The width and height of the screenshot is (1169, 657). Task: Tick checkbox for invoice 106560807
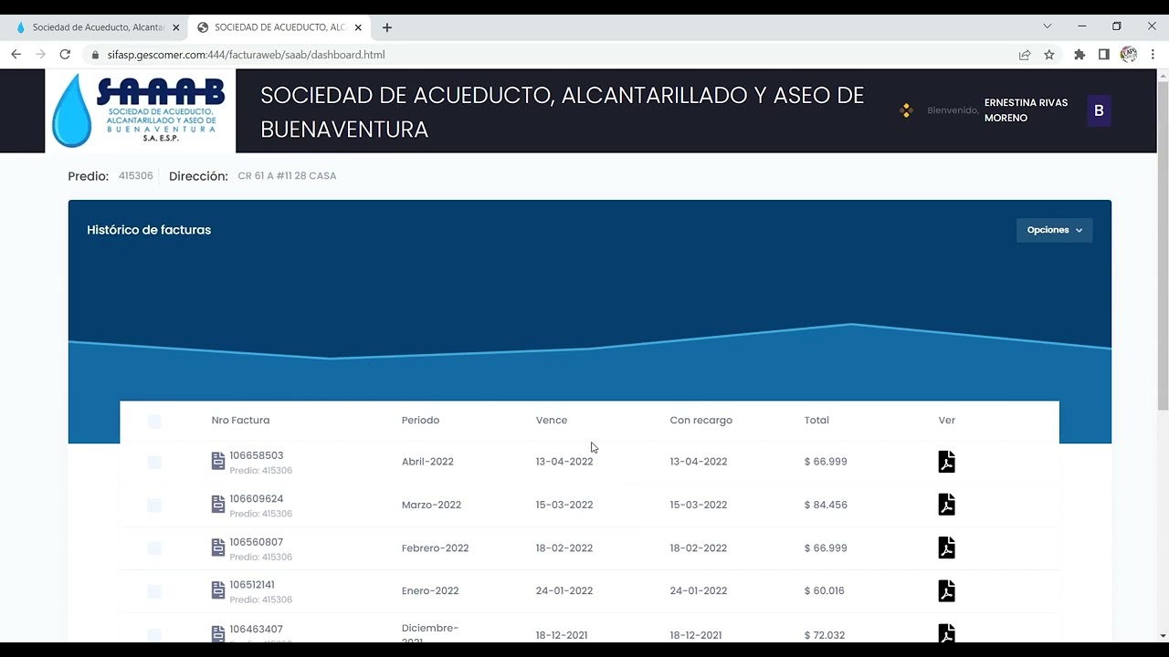pos(154,548)
